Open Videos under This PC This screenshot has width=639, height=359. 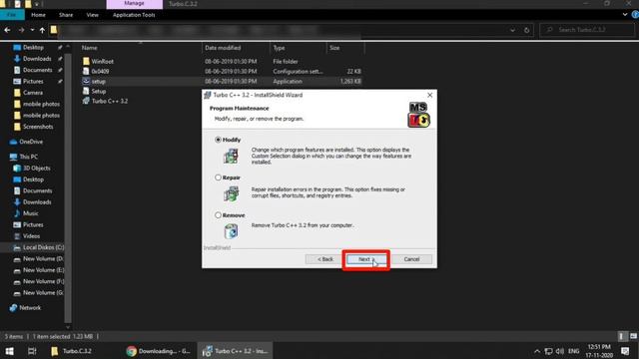click(31, 236)
